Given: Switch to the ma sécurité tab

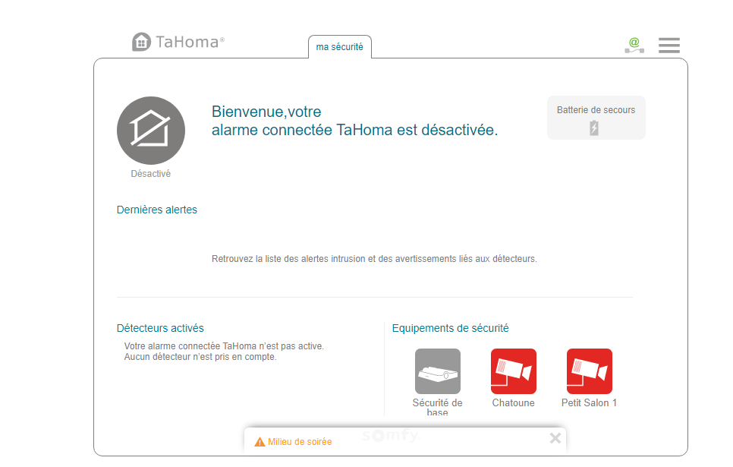Looking at the screenshot, I should click(x=339, y=47).
